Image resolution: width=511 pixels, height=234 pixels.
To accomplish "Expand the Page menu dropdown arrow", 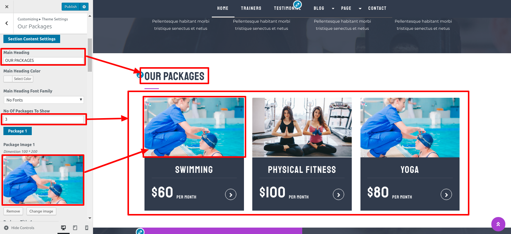I will (x=360, y=8).
